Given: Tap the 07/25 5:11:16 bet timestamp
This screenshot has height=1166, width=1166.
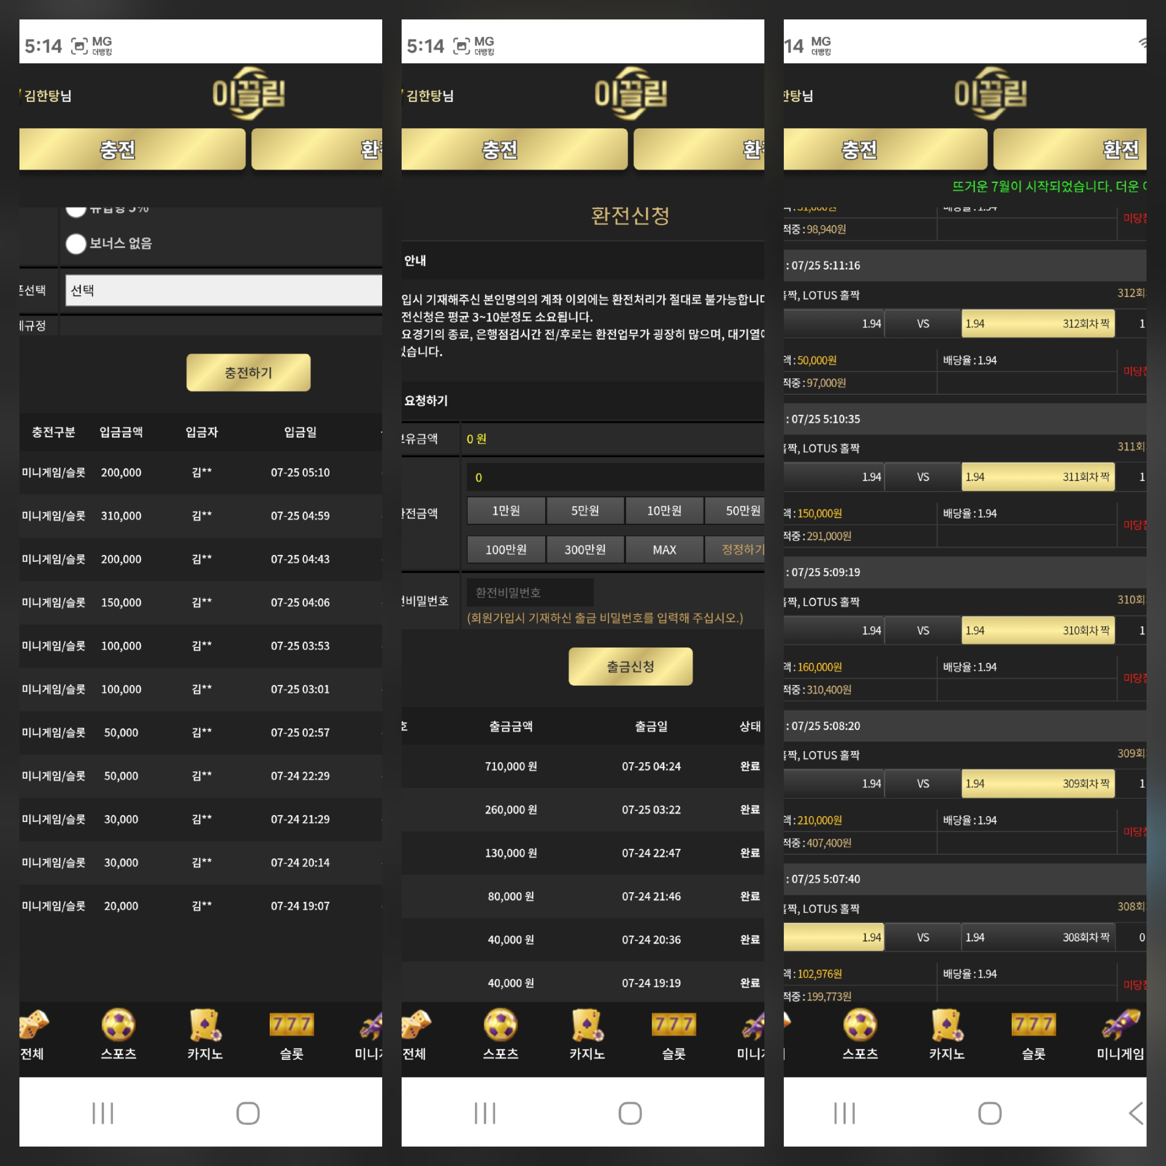Looking at the screenshot, I should tap(826, 266).
